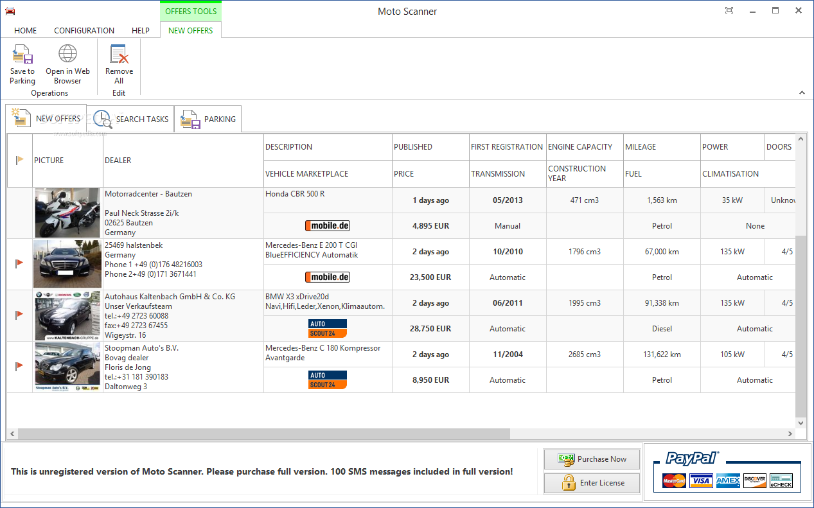Select the 23,500 EUR price cell
814x508 pixels.
click(x=430, y=277)
